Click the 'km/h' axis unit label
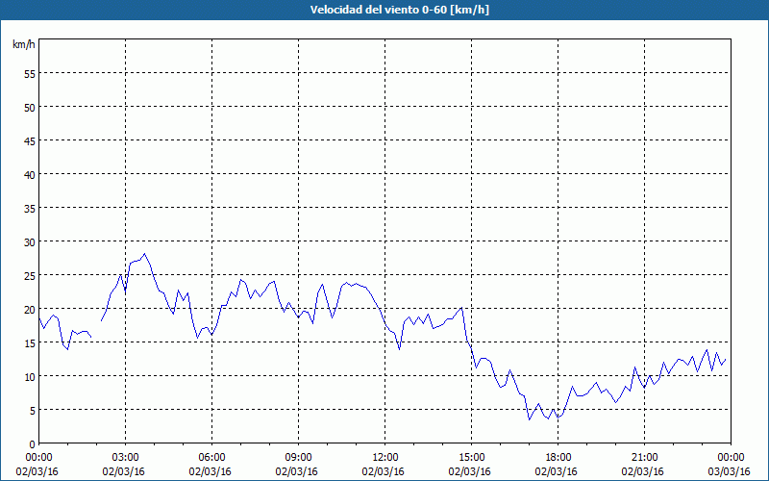The height and width of the screenshot is (481, 769). 23,44
